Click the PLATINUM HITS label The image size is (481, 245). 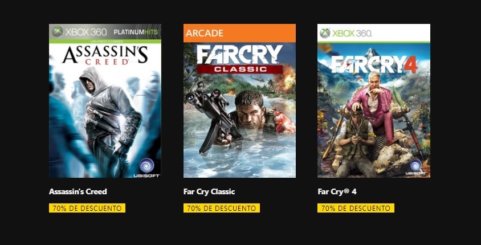[136, 32]
